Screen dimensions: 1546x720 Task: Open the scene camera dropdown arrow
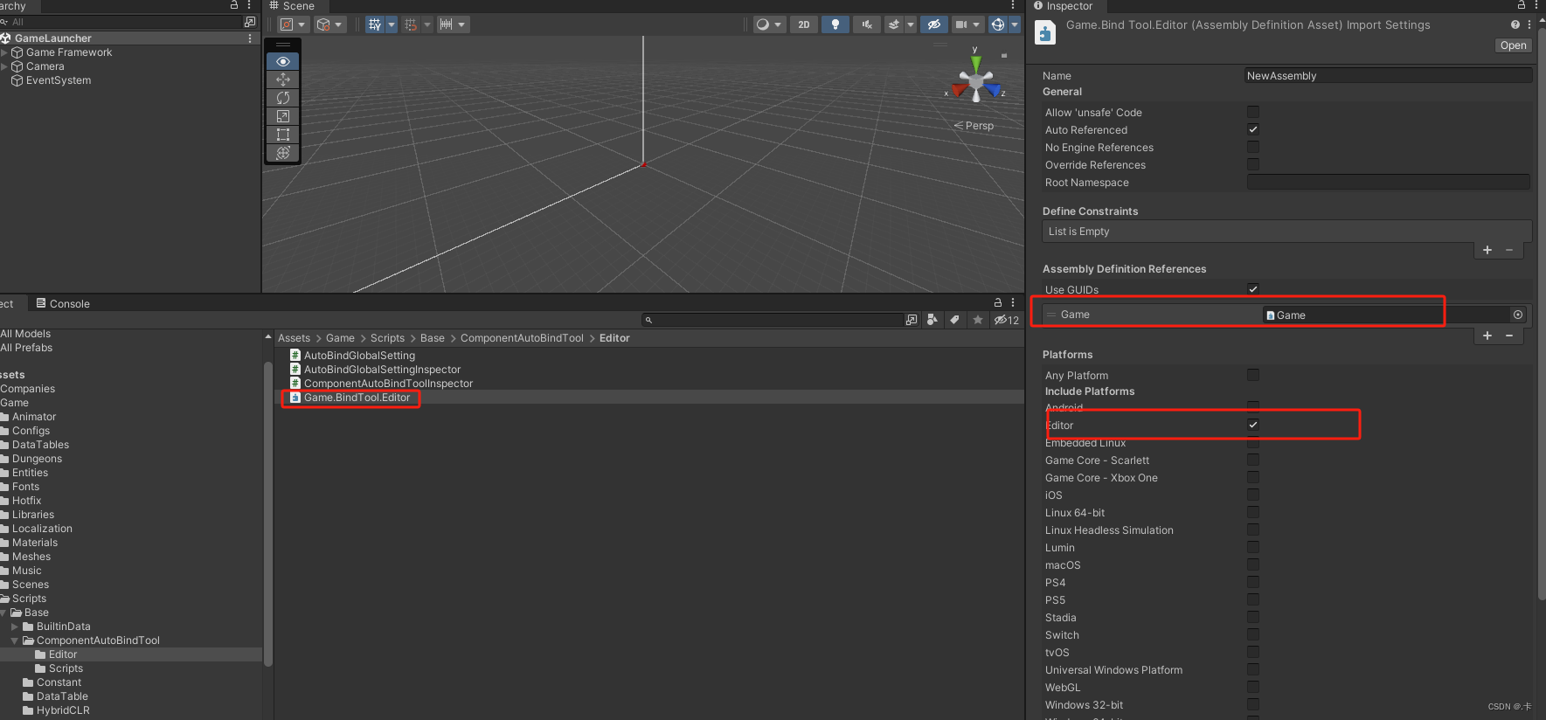pos(977,24)
